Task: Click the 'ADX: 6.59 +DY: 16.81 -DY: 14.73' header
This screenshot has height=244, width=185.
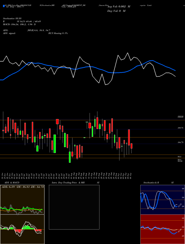Action: pyautogui.click(x=23, y=187)
